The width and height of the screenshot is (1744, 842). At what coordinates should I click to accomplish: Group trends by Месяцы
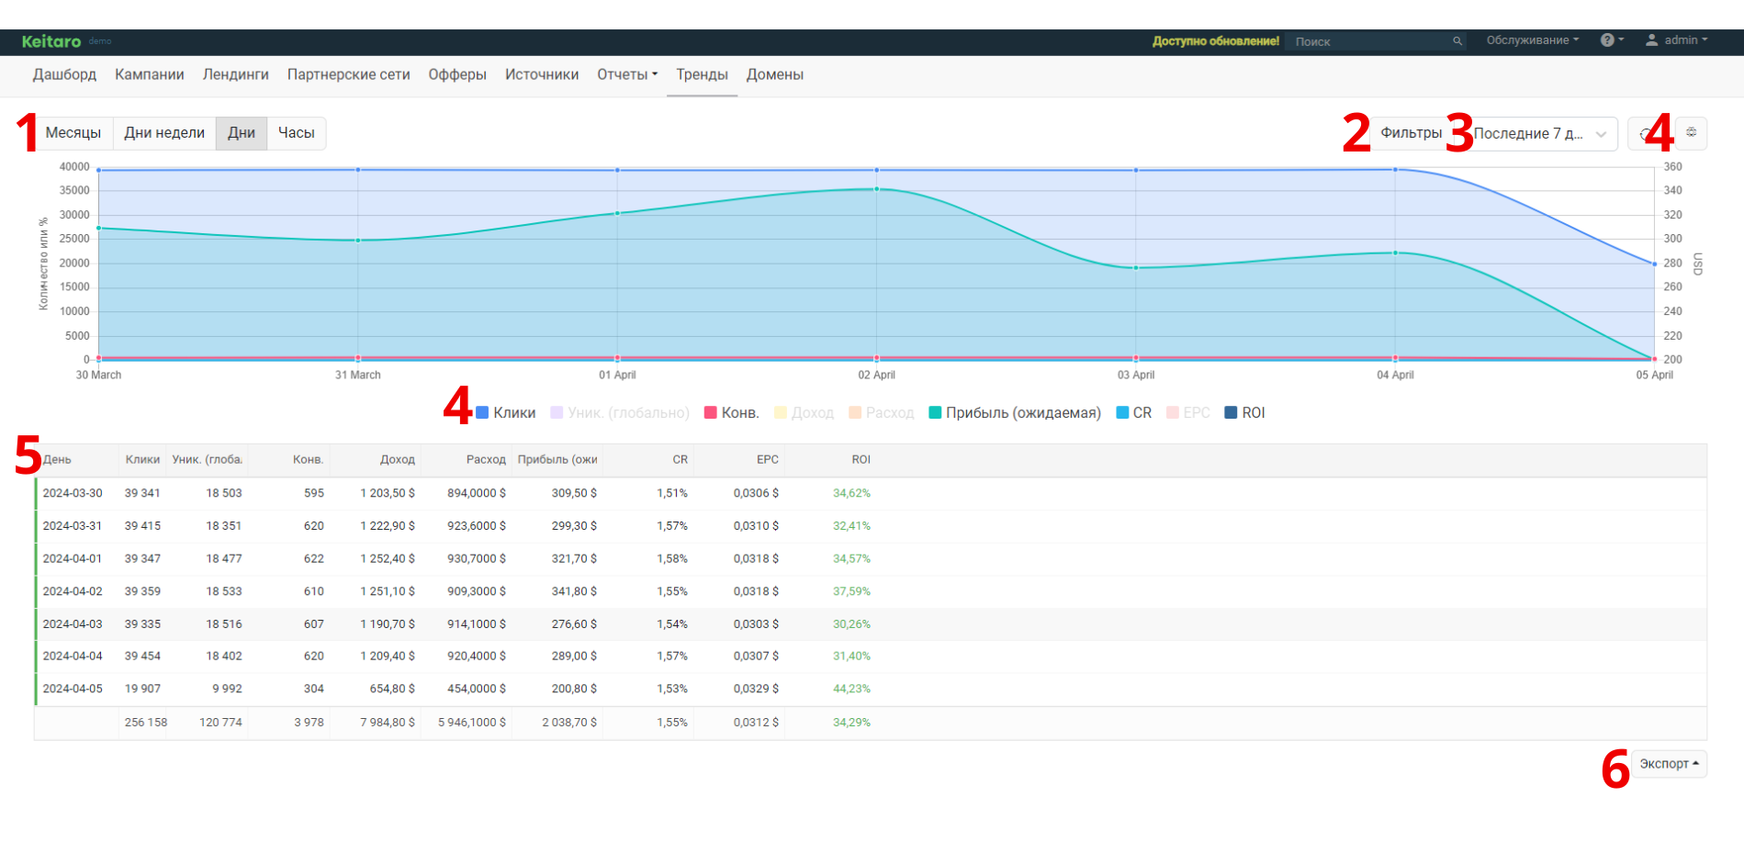[x=73, y=133]
